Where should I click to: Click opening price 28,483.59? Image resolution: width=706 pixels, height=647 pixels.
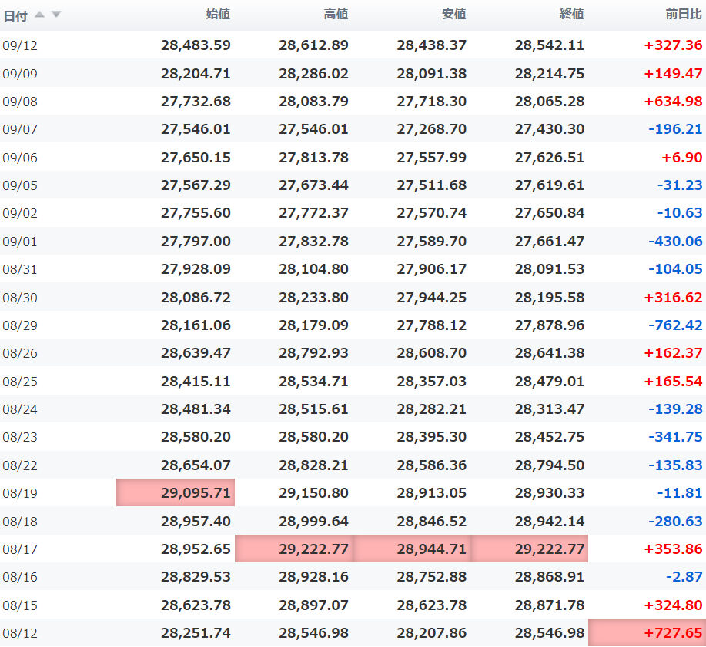click(196, 45)
